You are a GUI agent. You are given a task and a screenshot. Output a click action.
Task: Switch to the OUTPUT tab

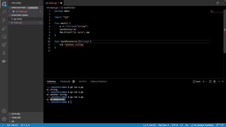(x=83, y=81)
